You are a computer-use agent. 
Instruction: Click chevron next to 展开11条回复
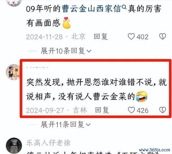[x=88, y=124]
